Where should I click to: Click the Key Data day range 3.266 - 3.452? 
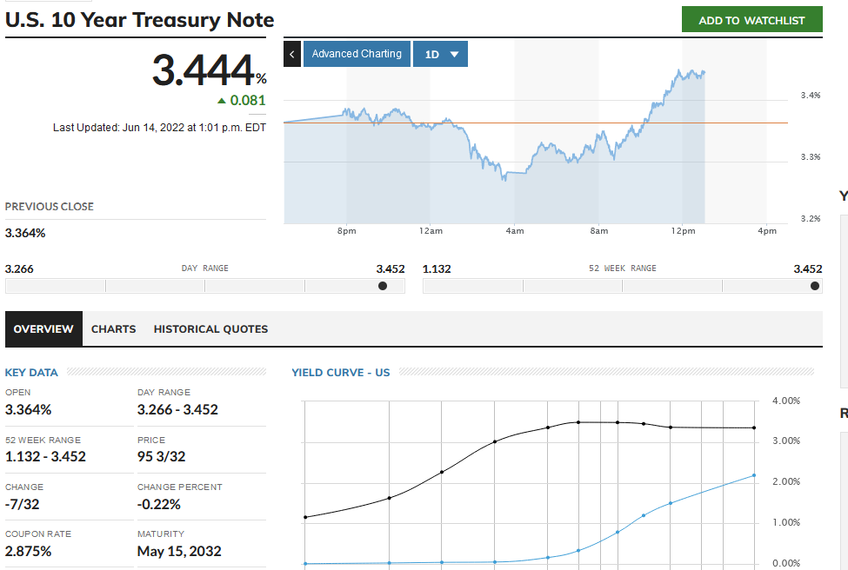point(178,409)
